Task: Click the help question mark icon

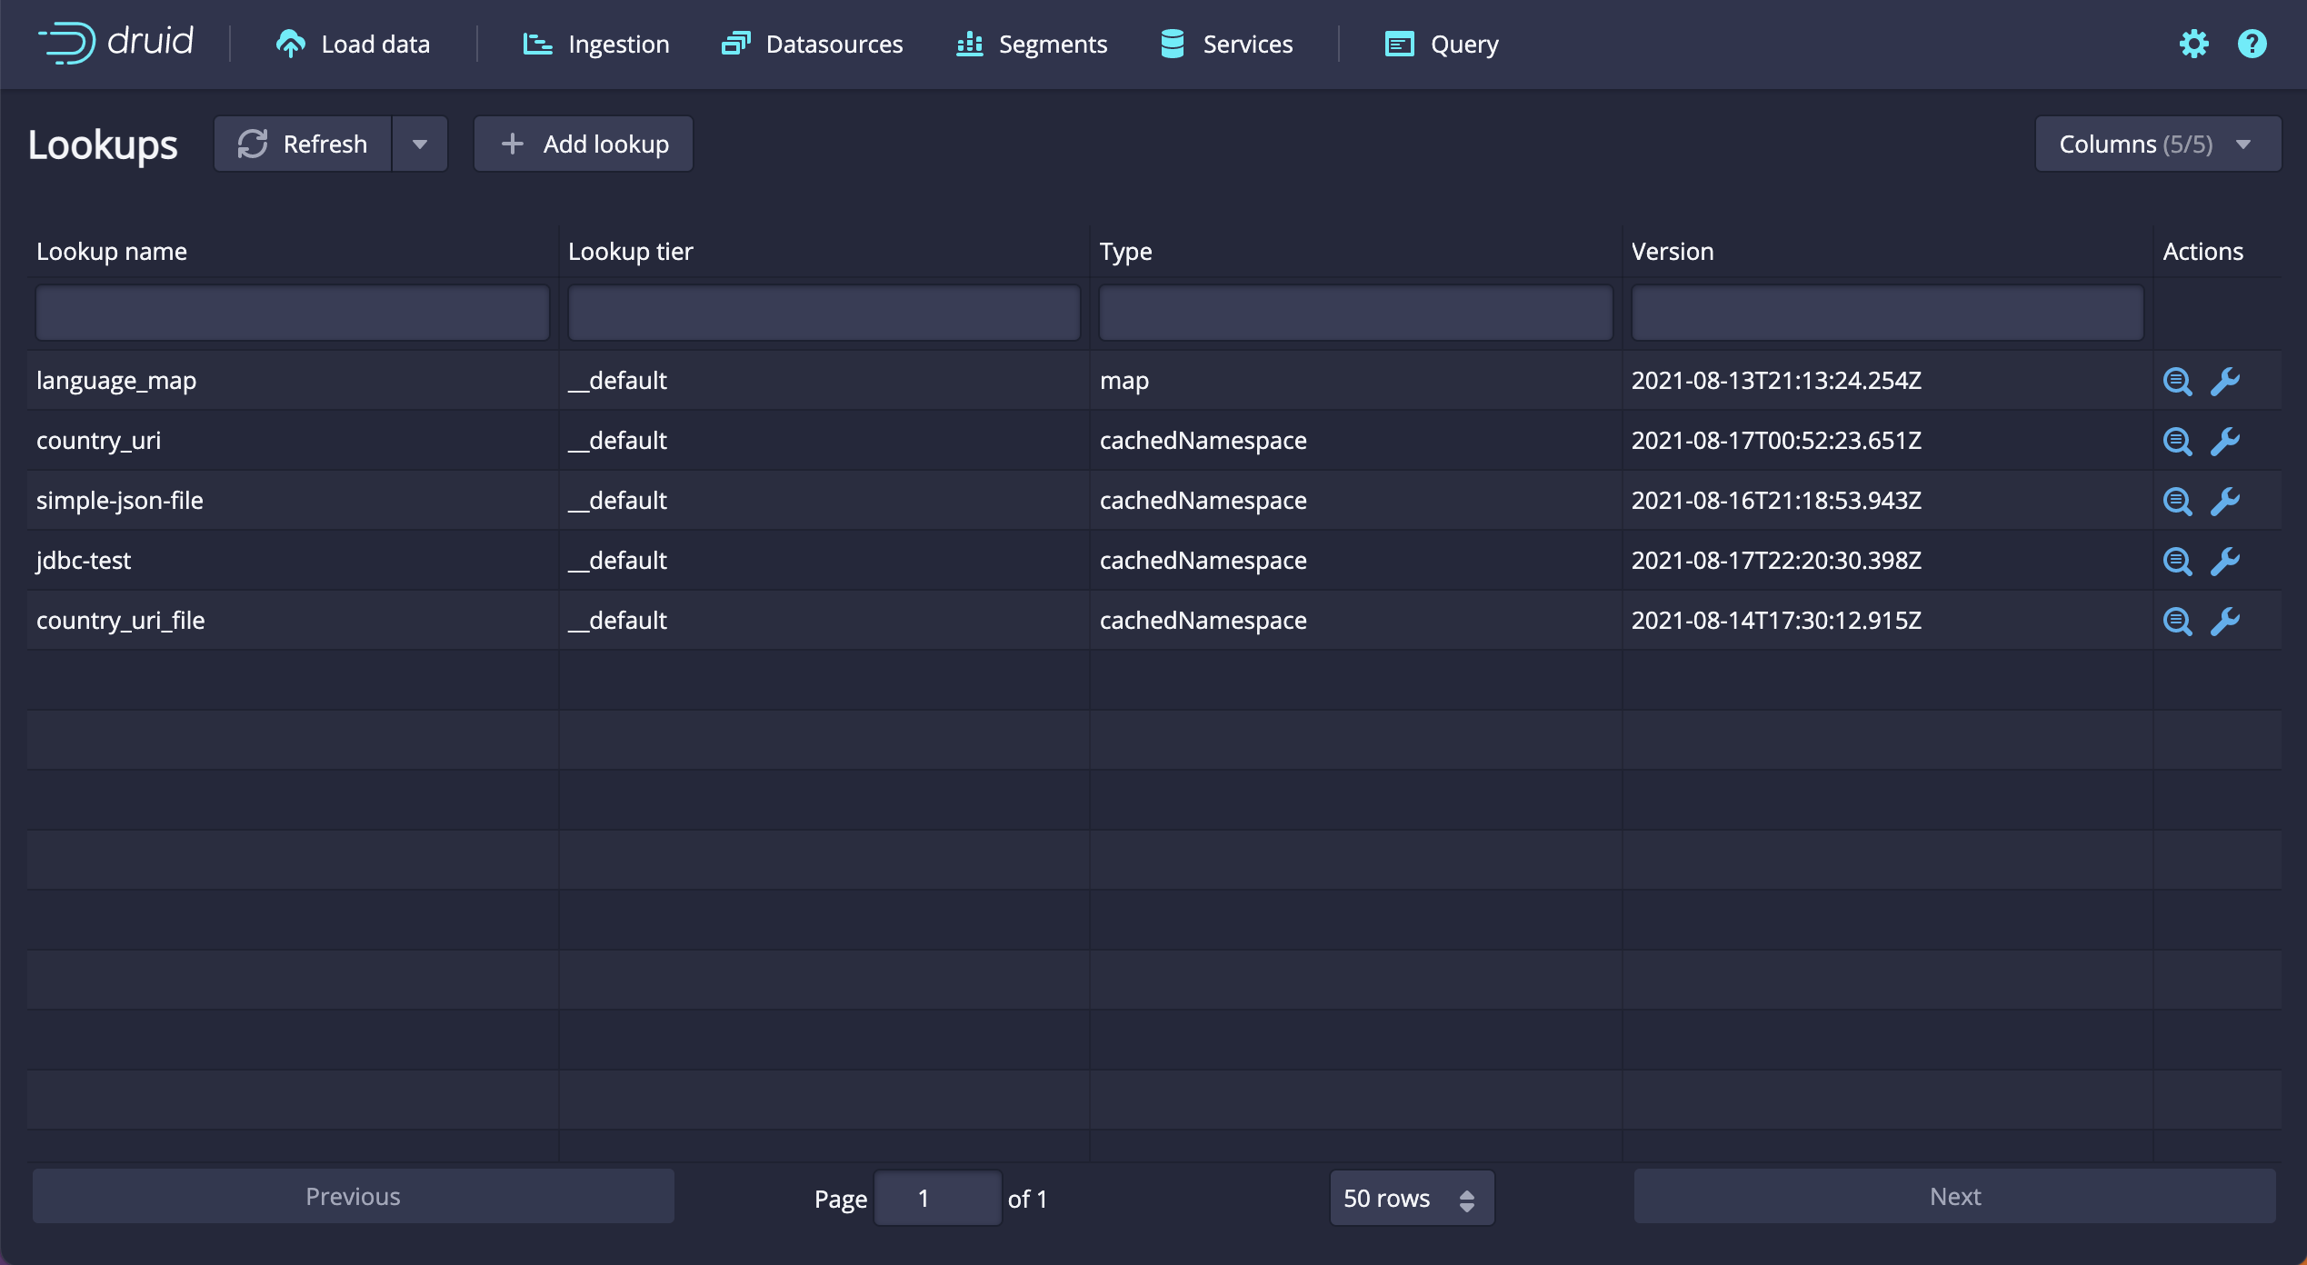Action: 2252,44
